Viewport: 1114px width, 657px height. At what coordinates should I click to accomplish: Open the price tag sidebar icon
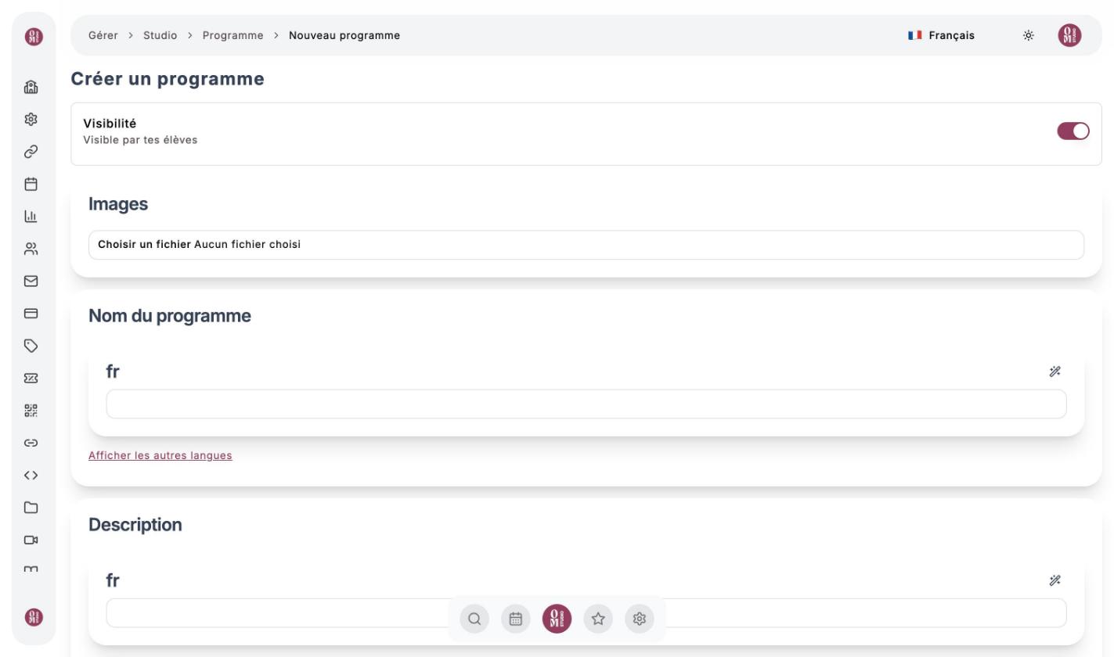(31, 346)
